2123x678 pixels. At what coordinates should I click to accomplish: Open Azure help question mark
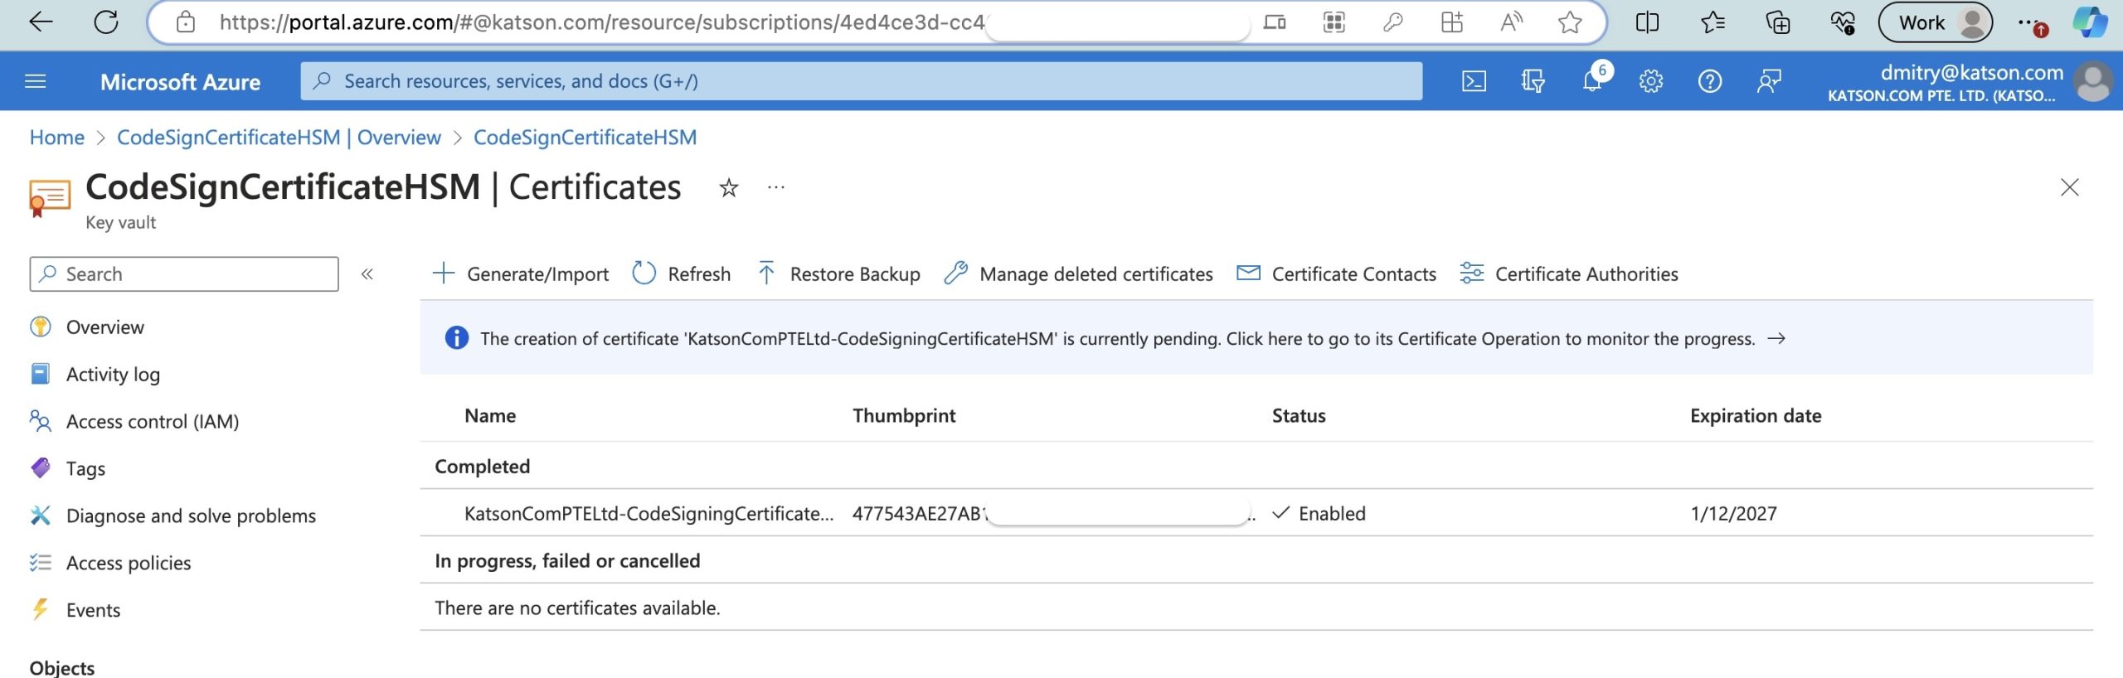pyautogui.click(x=1710, y=81)
